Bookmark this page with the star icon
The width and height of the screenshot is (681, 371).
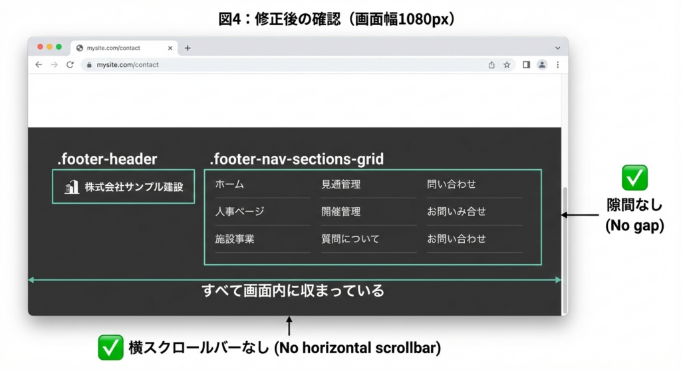click(507, 64)
